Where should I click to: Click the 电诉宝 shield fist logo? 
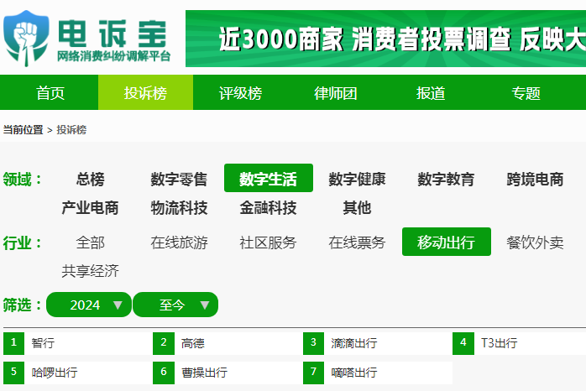(x=26, y=39)
